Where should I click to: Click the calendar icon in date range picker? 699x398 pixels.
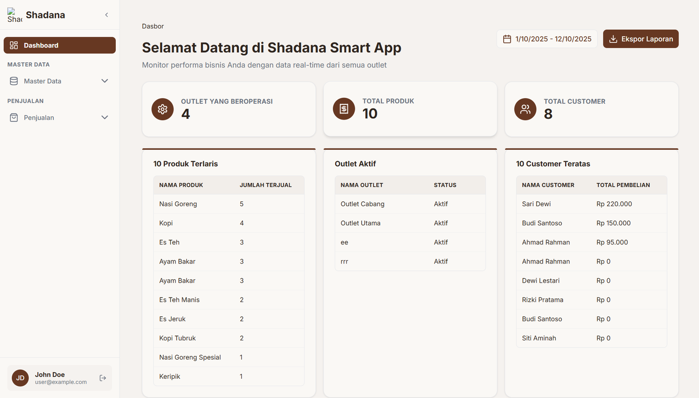[507, 39]
